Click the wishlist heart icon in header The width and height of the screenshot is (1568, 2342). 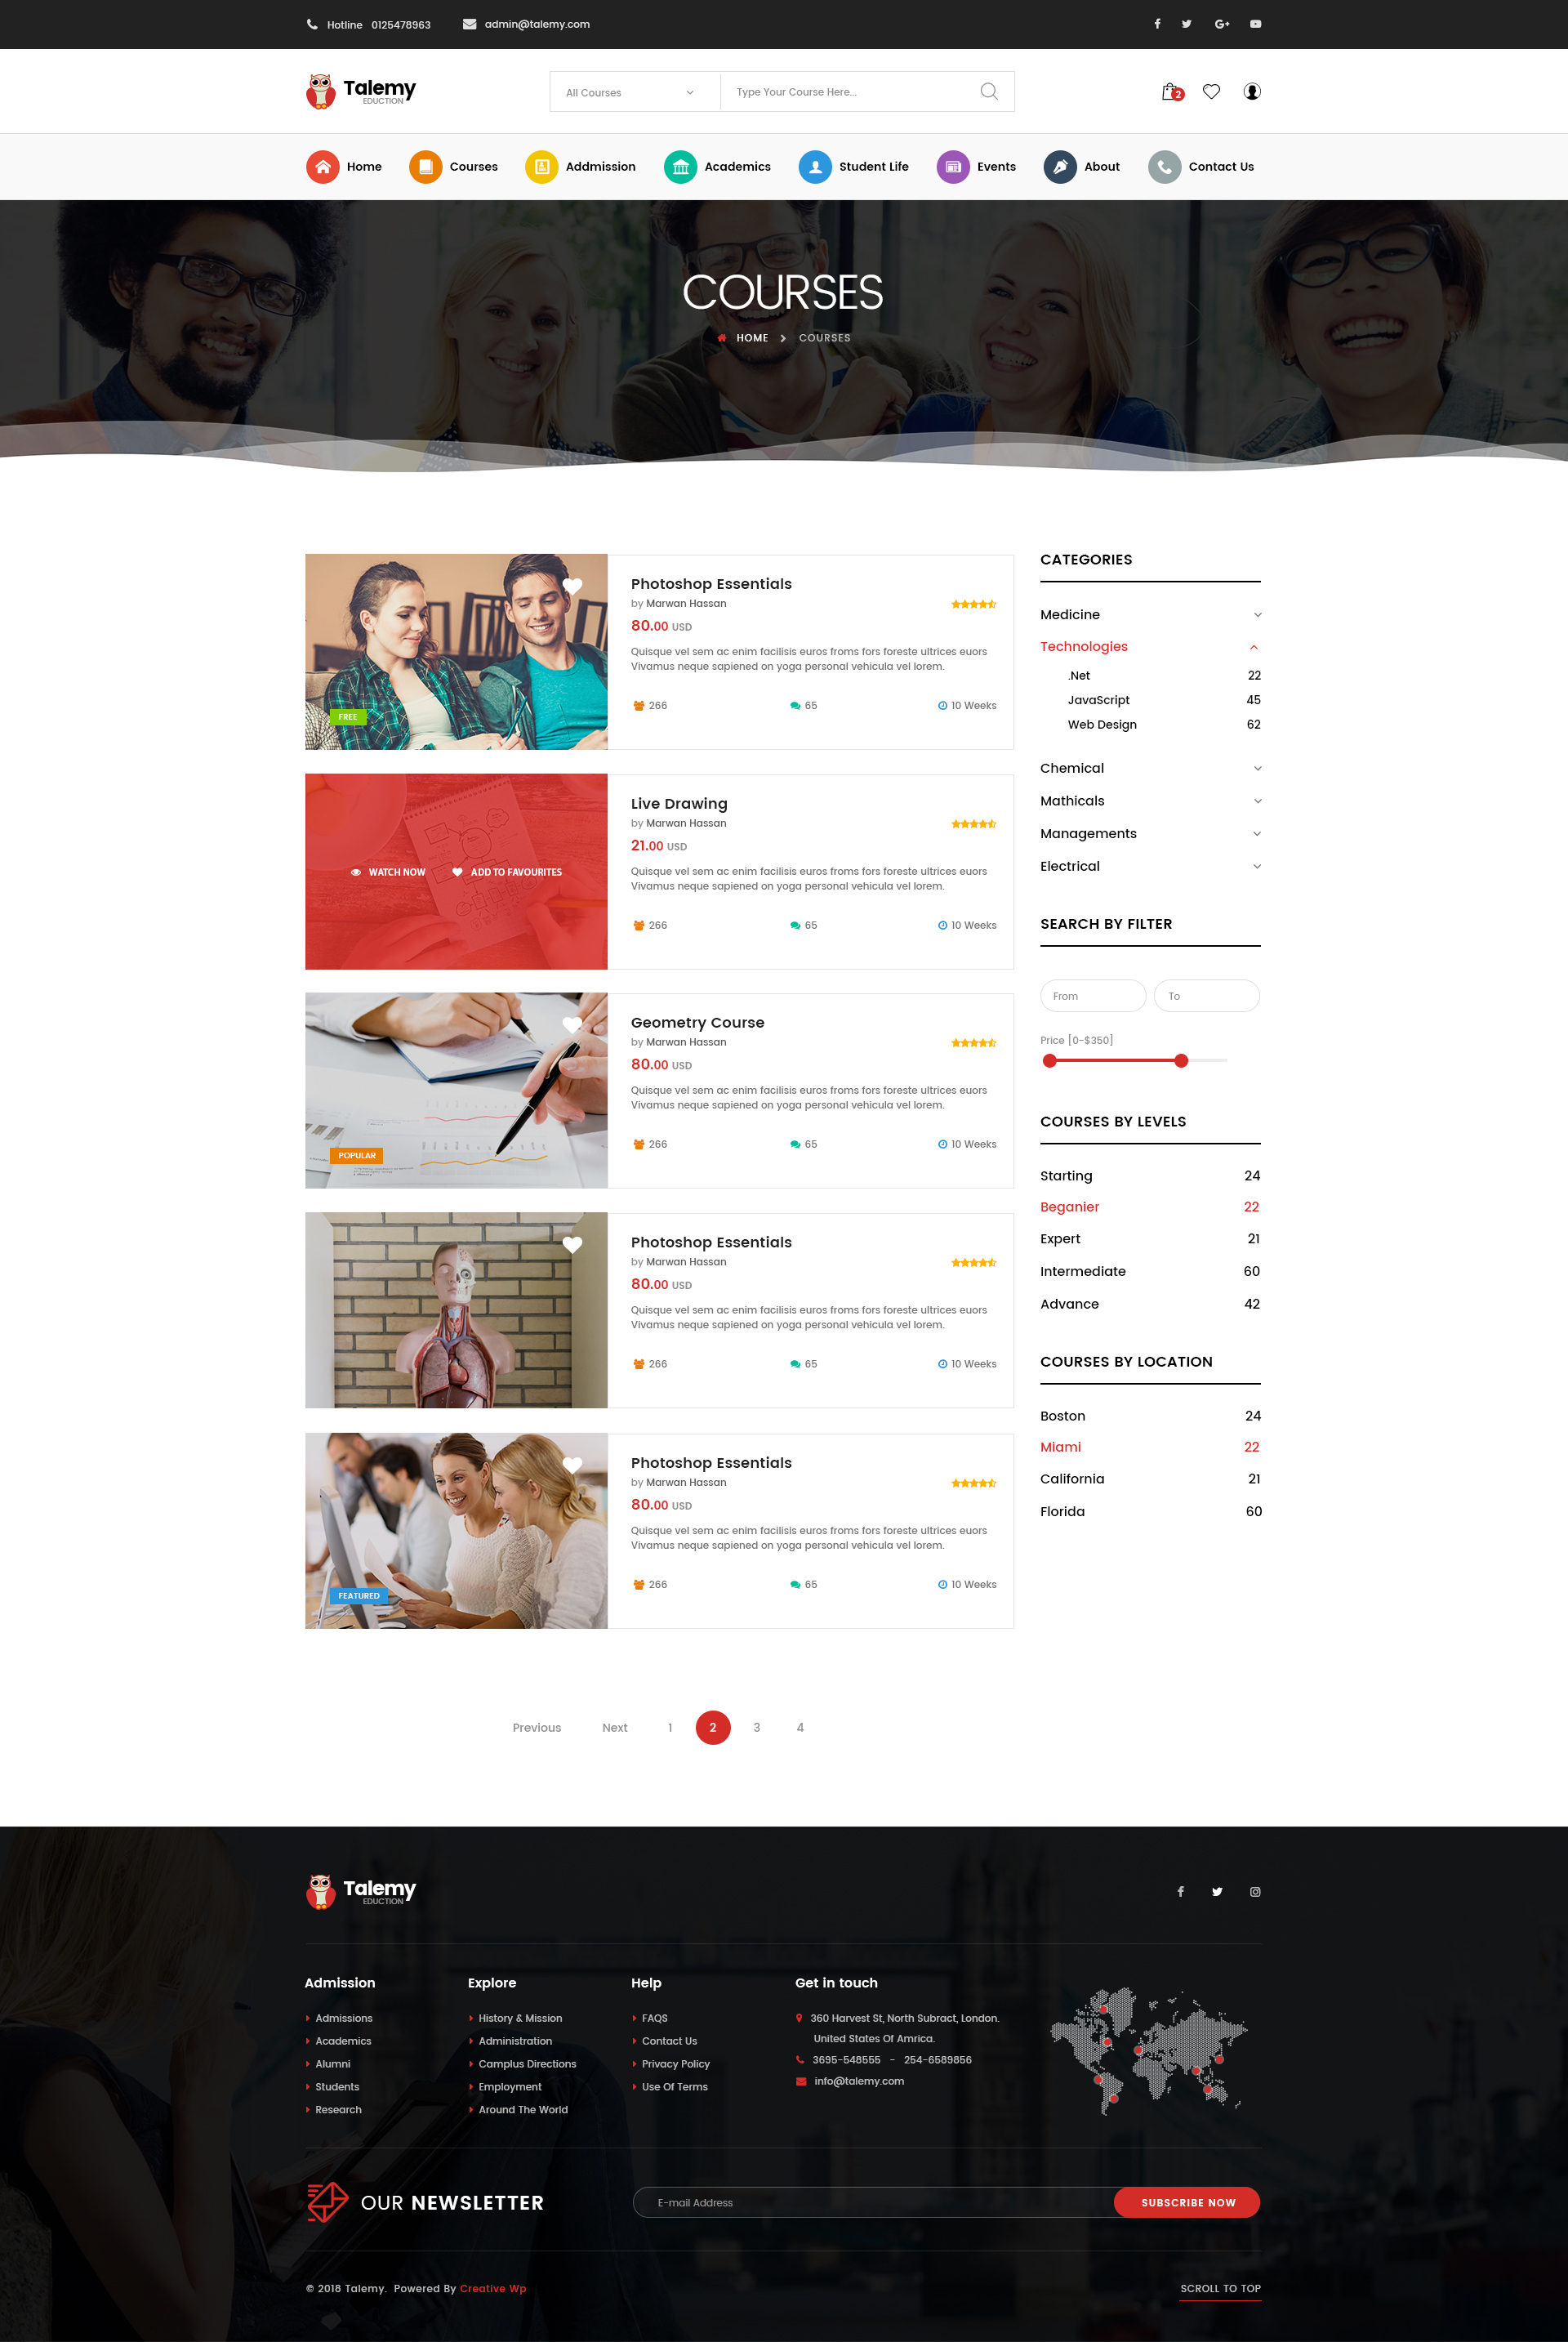click(1211, 92)
